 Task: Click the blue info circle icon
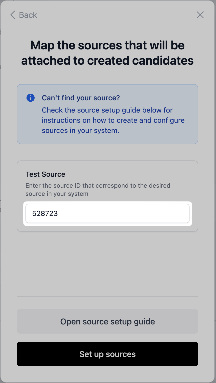coord(31,98)
